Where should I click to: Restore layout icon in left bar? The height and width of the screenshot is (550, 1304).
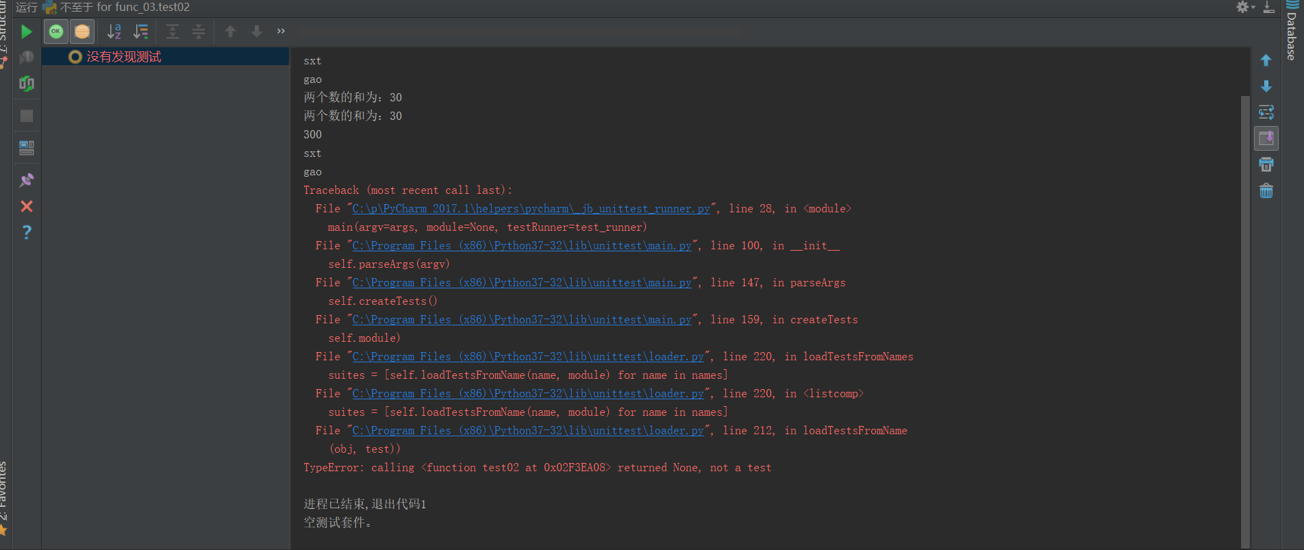pyautogui.click(x=26, y=148)
